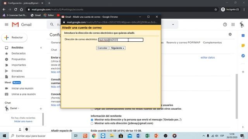Open Chrome from the taskbar
Screen dimensions: 248x139
pos(94,136)
